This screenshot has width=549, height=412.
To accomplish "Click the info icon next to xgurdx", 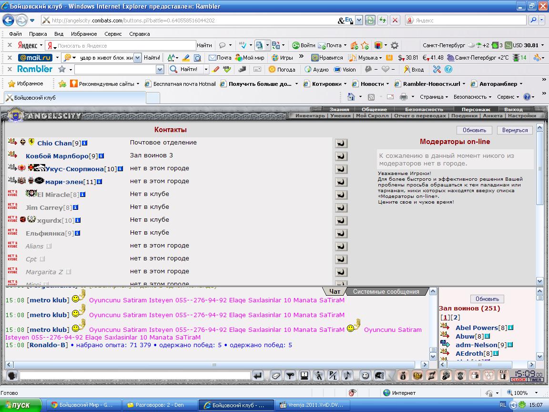I will (x=78, y=220).
